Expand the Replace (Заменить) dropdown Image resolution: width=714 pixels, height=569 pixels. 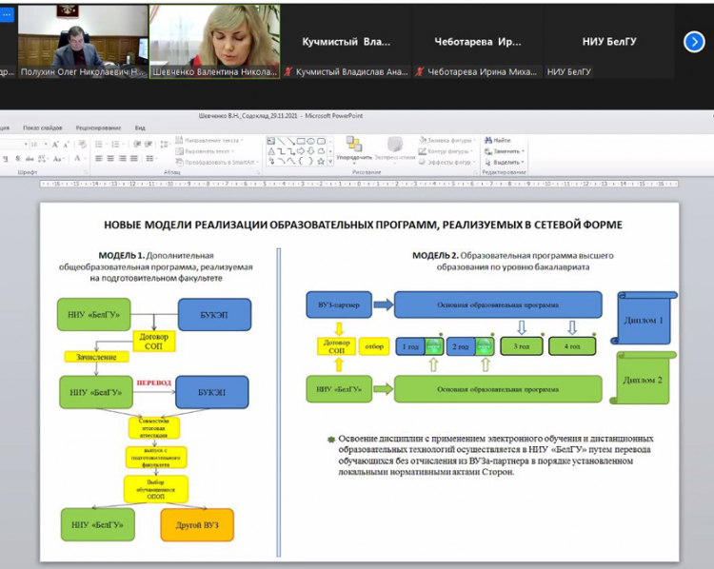(x=524, y=151)
